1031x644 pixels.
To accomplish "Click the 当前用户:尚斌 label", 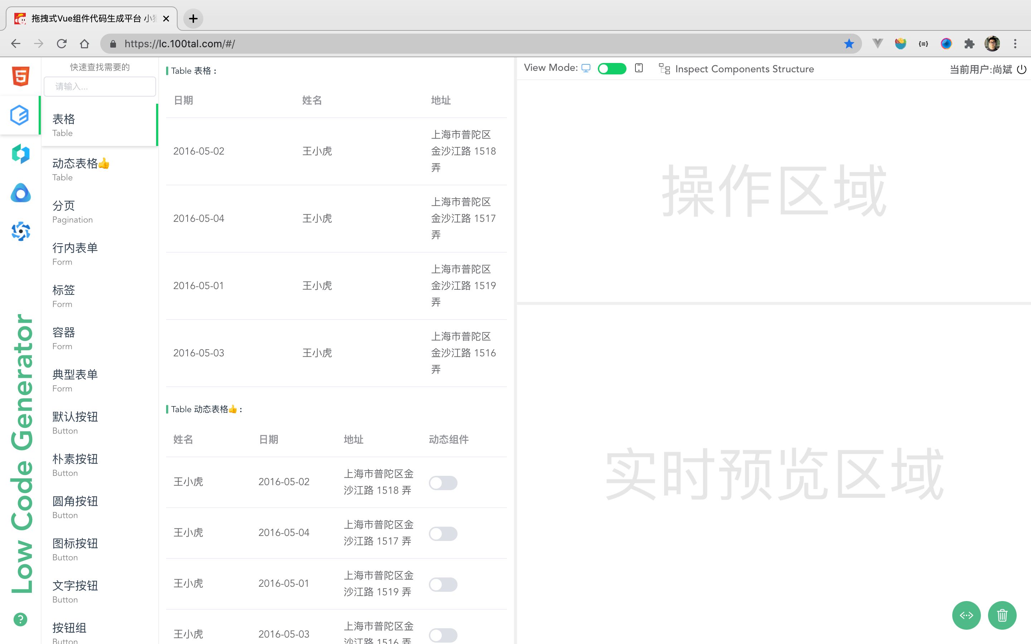I will 981,69.
